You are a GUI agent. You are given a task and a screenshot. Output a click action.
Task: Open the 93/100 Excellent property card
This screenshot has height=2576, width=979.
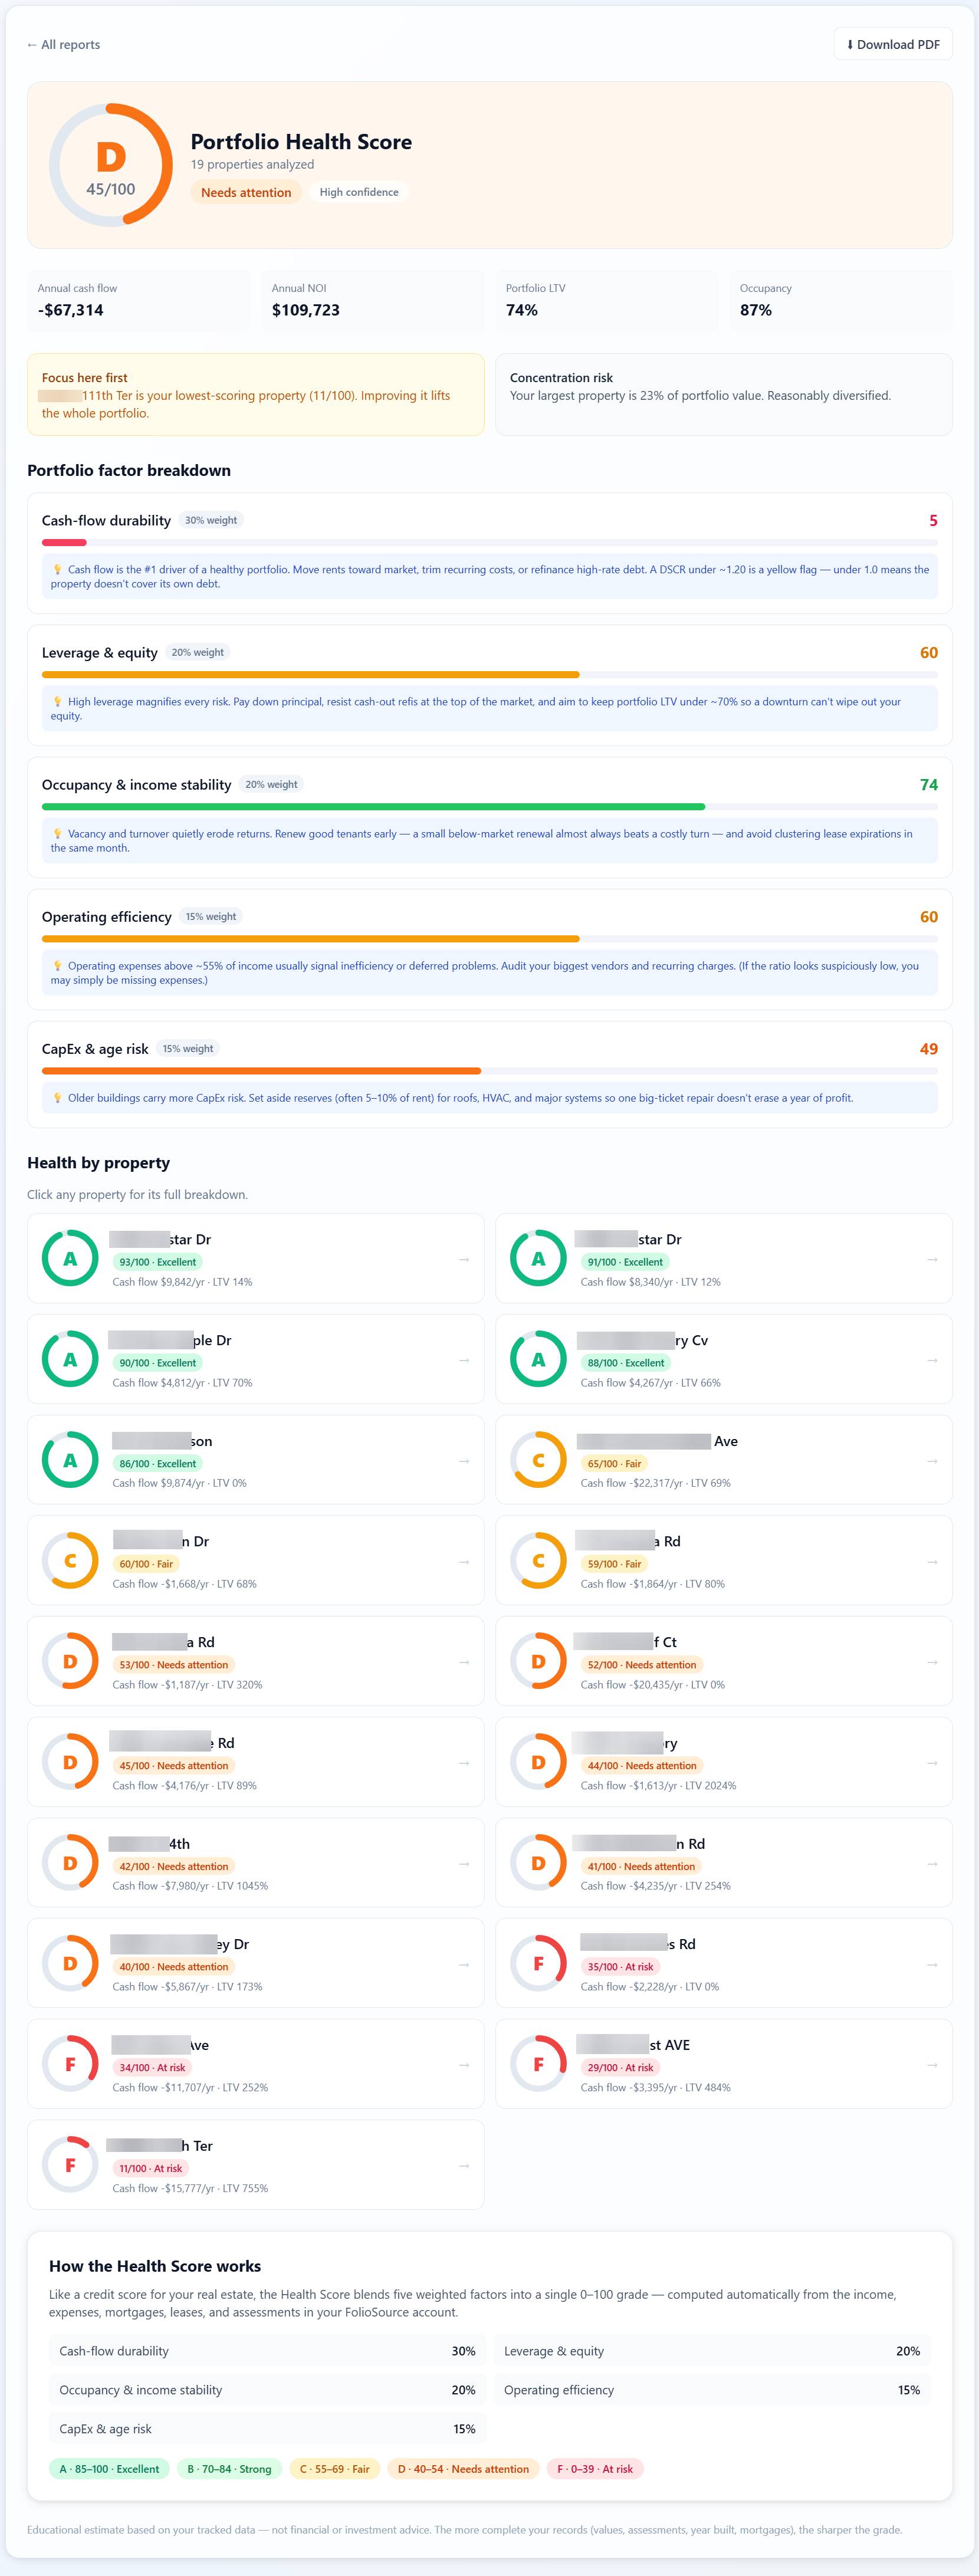tap(255, 1258)
